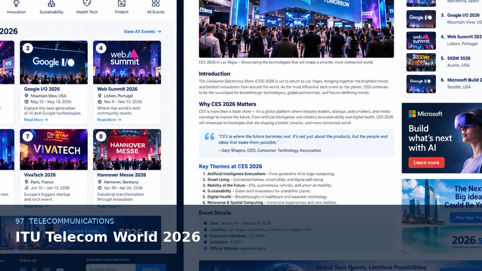Open the CES 2026 crowd hero photo

(296, 29)
